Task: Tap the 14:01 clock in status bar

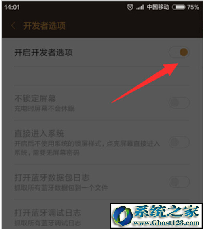Action: (12, 7)
